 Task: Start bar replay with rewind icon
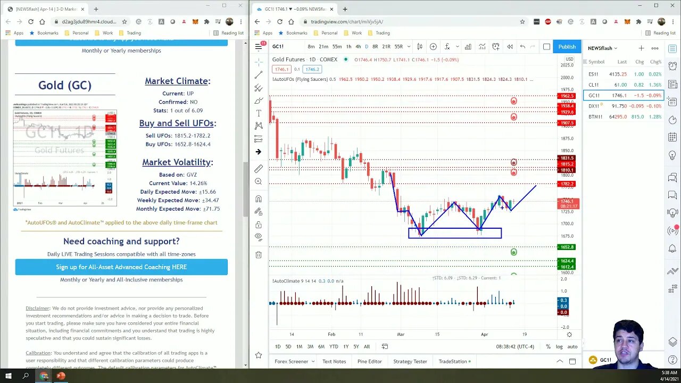coord(510,47)
